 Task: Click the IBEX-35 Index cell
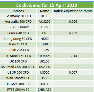18,27
